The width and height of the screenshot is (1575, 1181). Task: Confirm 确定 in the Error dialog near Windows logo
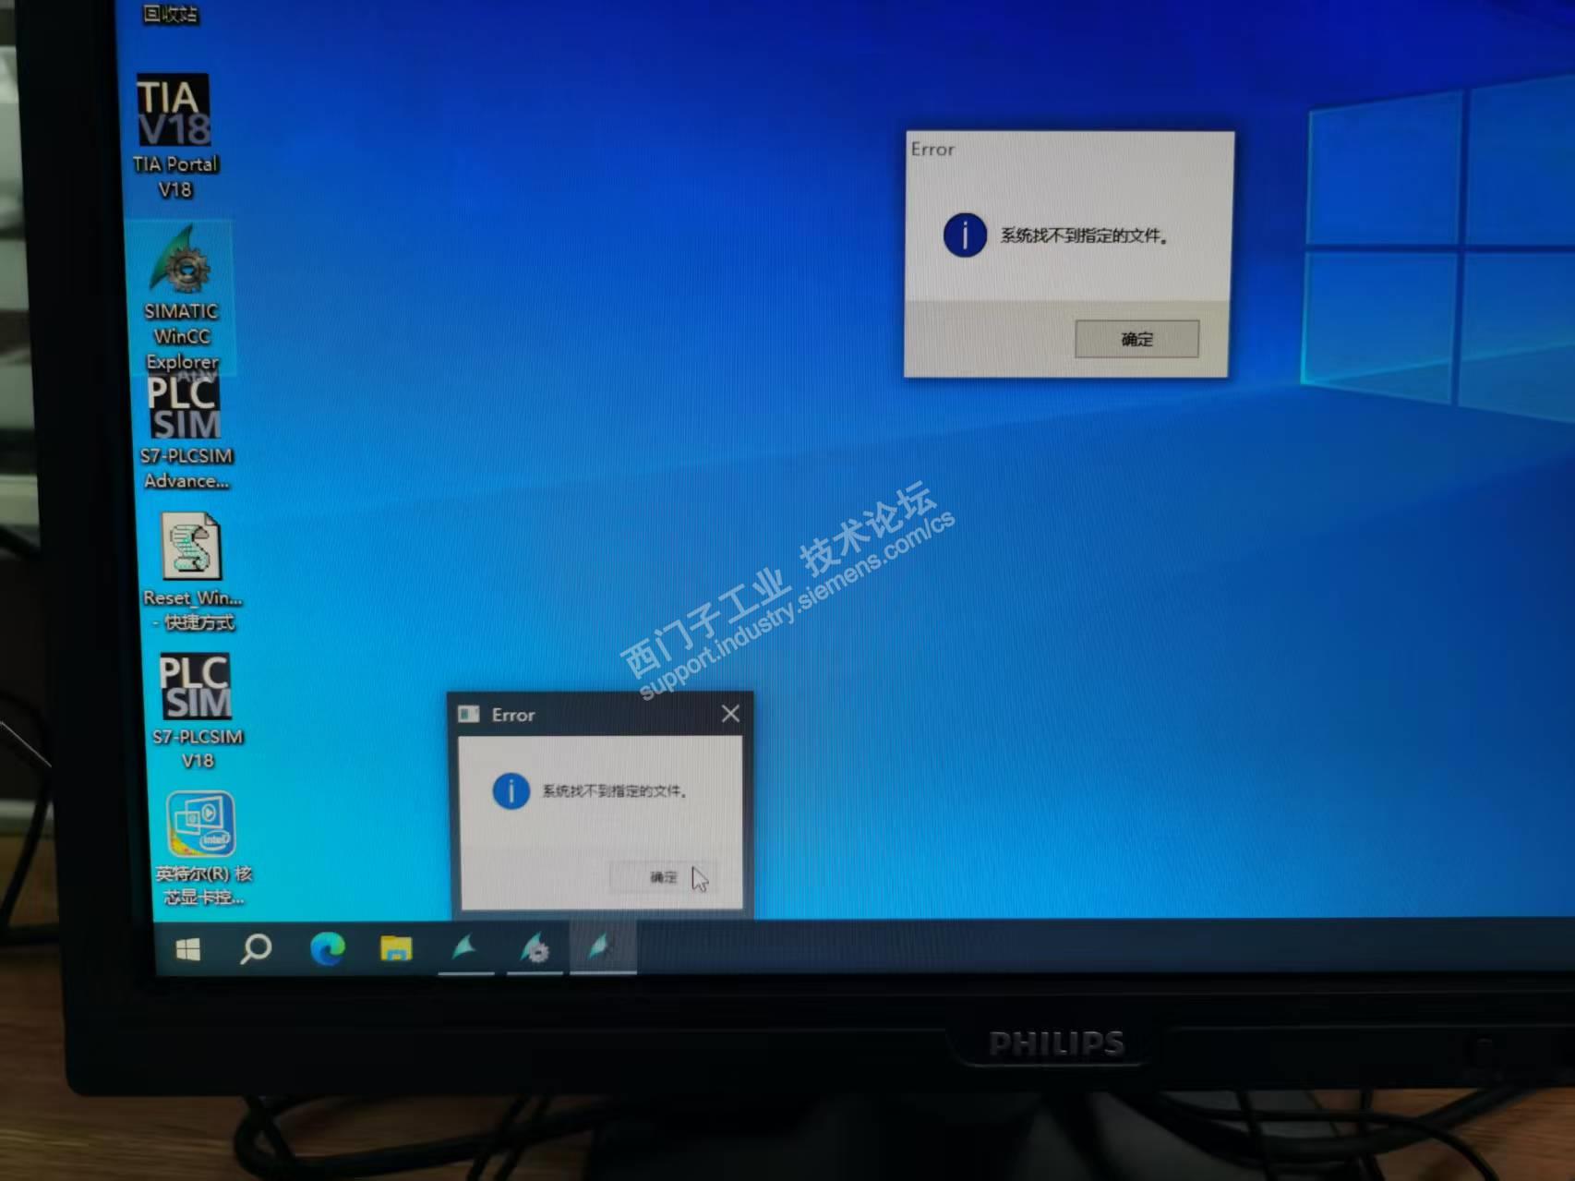point(1136,339)
